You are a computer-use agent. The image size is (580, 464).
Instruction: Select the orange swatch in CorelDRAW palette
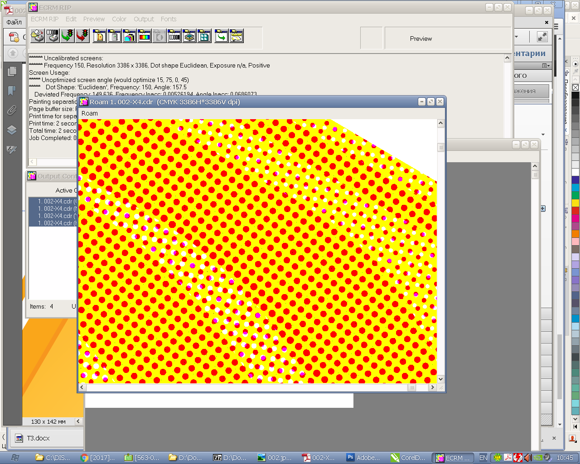pyautogui.click(x=575, y=234)
